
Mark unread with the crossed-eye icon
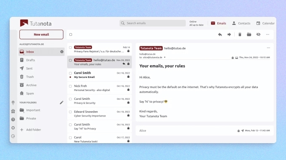pos(258,35)
